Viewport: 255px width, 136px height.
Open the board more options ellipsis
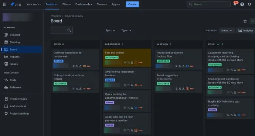coord(252,21)
